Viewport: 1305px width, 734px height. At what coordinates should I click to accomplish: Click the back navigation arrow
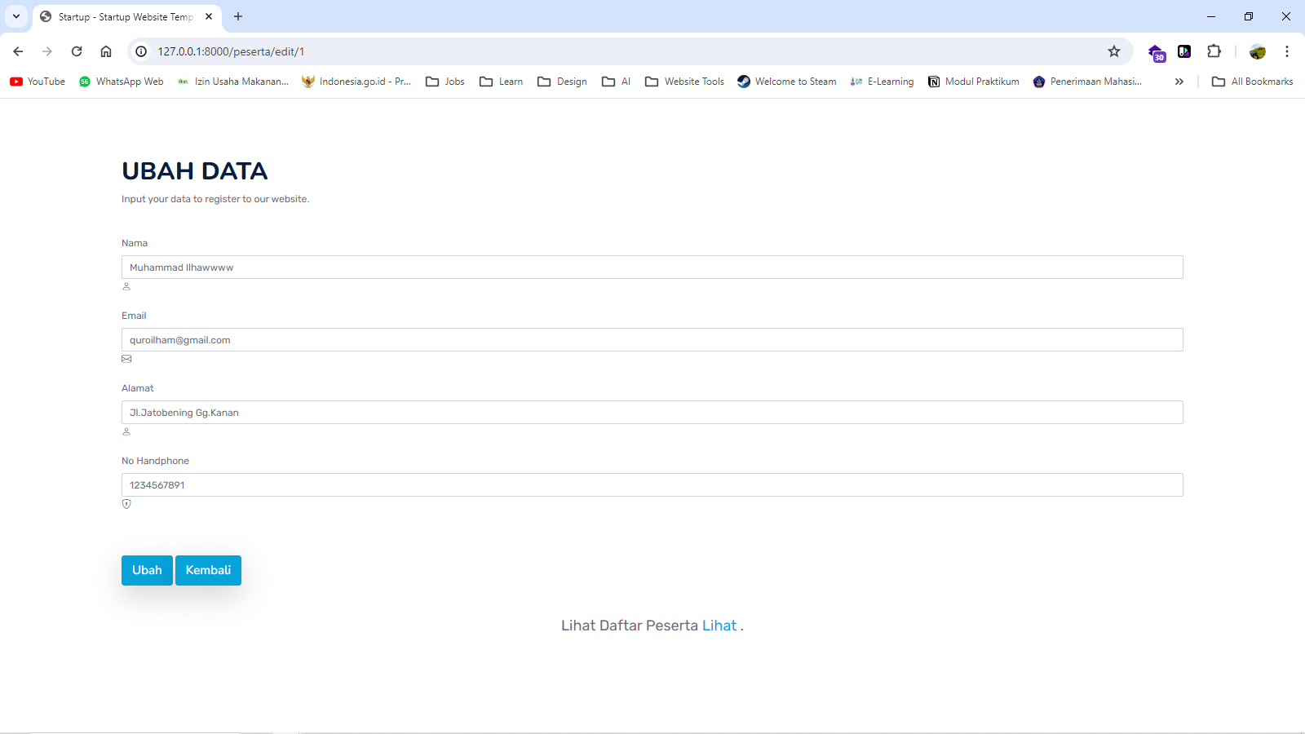[18, 51]
